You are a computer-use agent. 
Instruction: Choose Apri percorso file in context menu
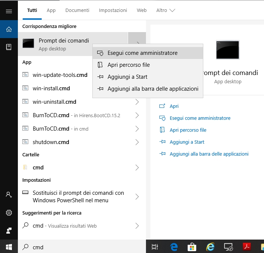(x=148, y=65)
